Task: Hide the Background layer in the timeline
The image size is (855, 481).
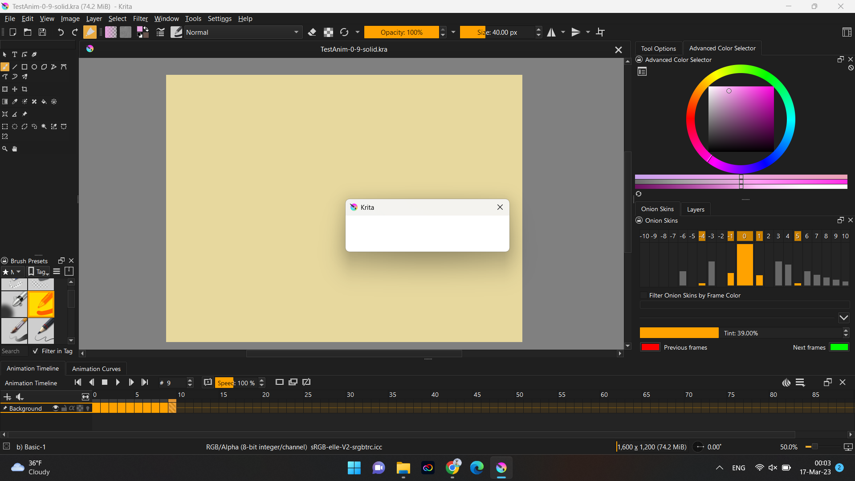Action: click(56, 408)
